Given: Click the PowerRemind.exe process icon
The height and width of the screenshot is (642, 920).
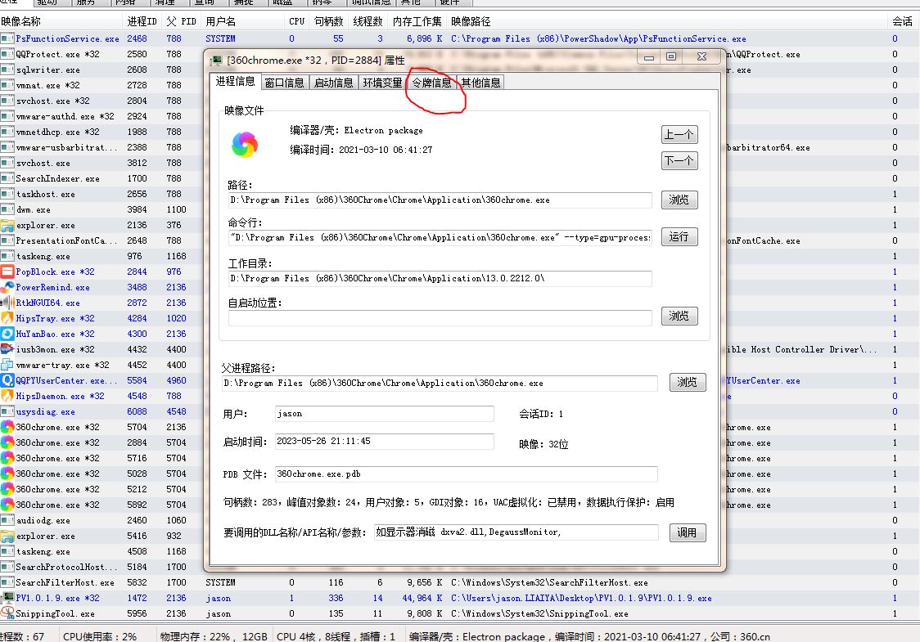Looking at the screenshot, I should point(7,287).
